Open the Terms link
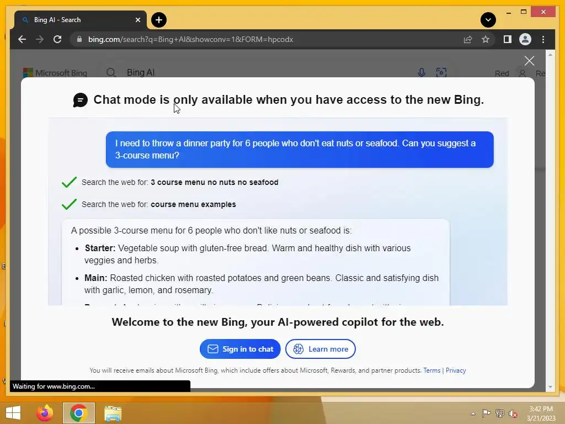This screenshot has height=424, width=565. [431, 370]
